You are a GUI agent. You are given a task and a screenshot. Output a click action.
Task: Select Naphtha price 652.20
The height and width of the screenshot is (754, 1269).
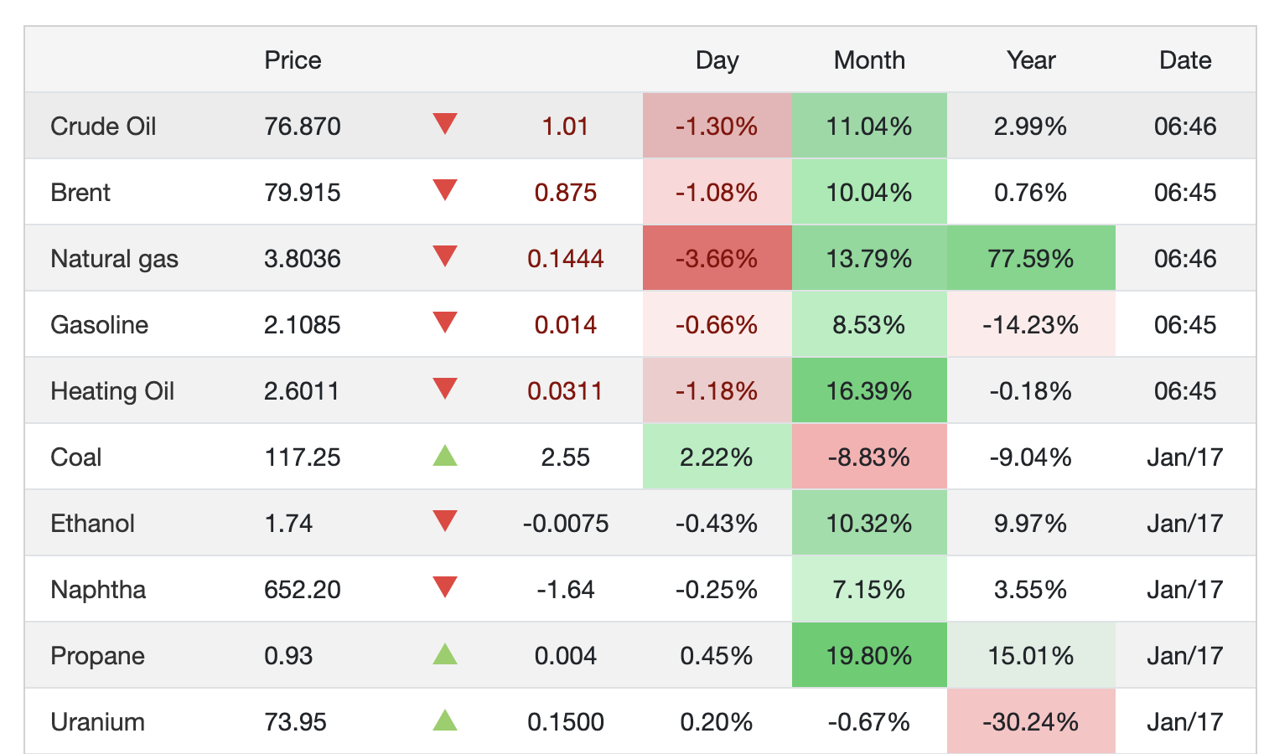(x=303, y=590)
